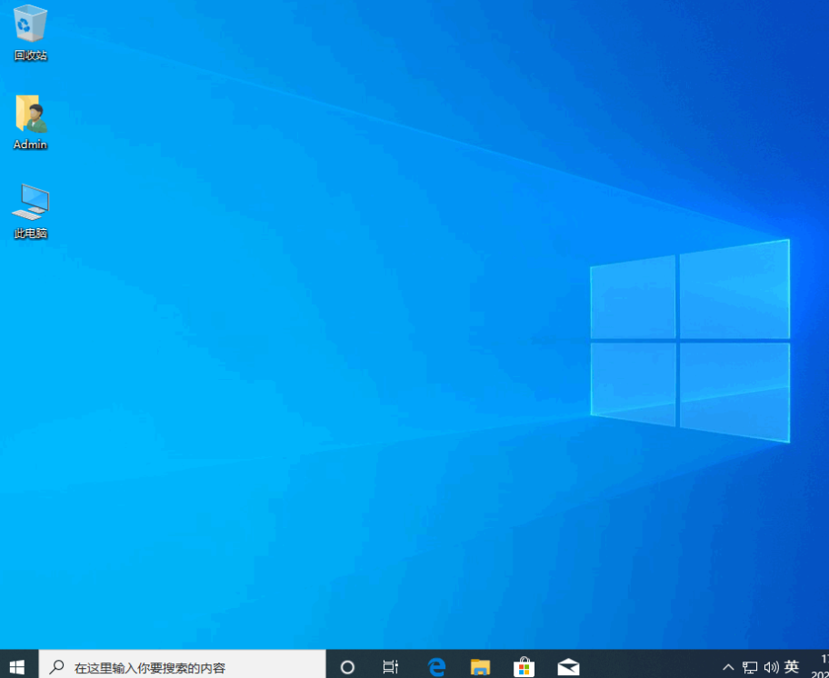
Task: Open the volume slider from the speaker icon
Action: point(771,664)
